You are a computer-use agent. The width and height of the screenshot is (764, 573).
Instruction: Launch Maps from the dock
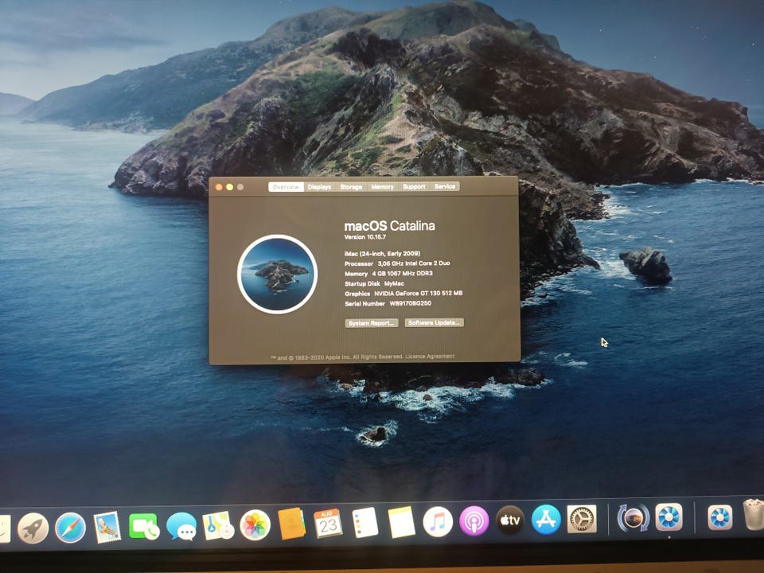[x=218, y=525]
